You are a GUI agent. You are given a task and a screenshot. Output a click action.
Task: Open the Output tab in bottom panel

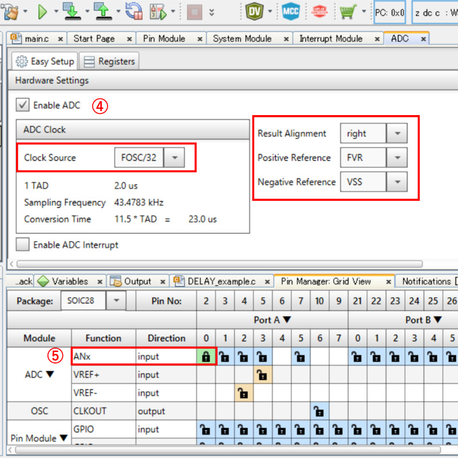click(137, 281)
